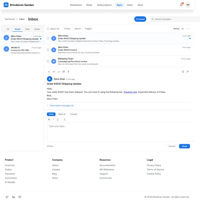Expand Show earlier messages (3)
Image resolution: width=200 pixels, height=204 pixels.
(x=60, y=106)
